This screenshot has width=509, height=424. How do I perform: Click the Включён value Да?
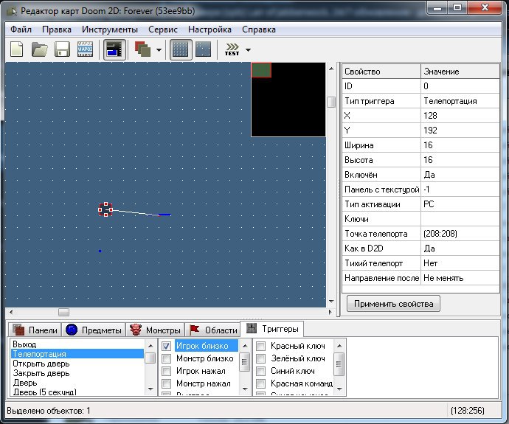[460, 175]
